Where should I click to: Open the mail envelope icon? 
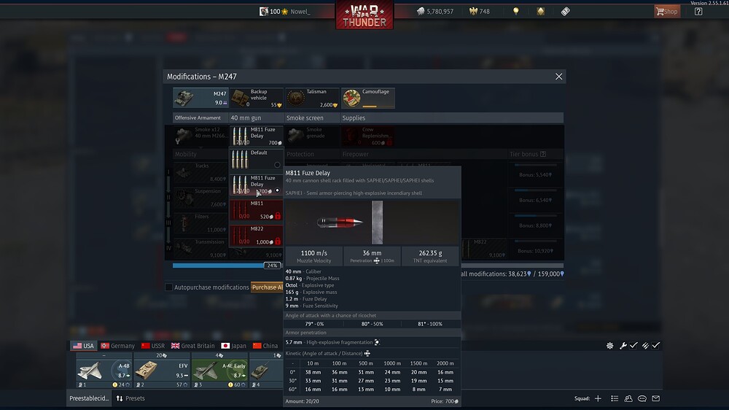(x=655, y=398)
